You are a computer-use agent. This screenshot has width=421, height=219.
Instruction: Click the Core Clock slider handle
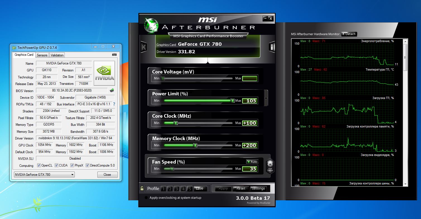tap(176, 123)
